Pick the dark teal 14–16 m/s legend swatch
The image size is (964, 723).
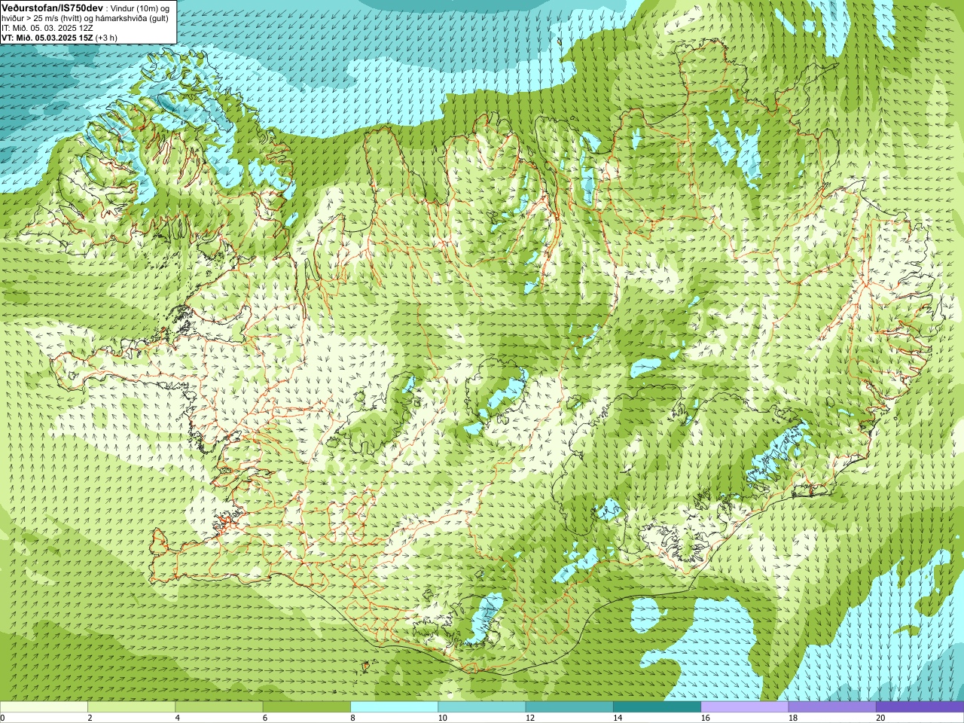(x=657, y=707)
